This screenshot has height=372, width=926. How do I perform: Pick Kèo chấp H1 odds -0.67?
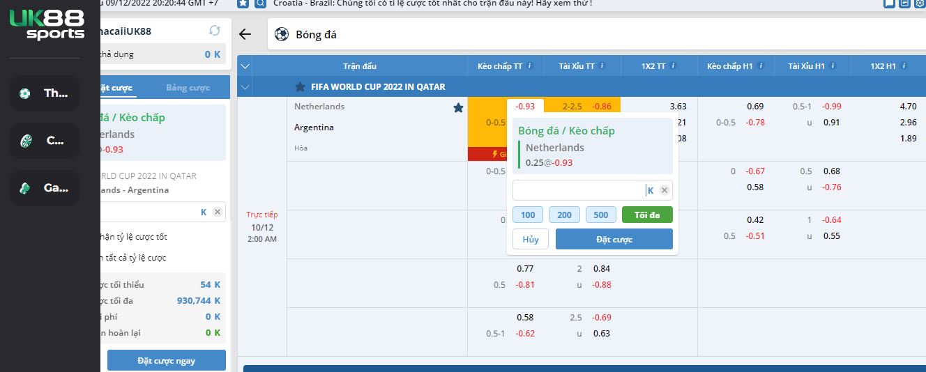tap(755, 171)
